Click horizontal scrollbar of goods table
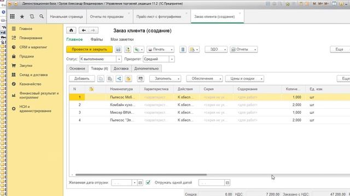The width and height of the screenshot is (350, 196). pos(141,175)
